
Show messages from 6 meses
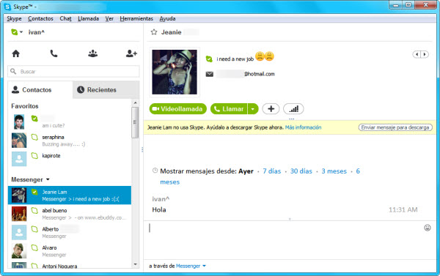[x=170, y=182]
